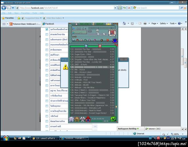The image size is (188, 147).
Task: Open the zoom level dropdown arrow beside 100%
Action: click(x=183, y=134)
